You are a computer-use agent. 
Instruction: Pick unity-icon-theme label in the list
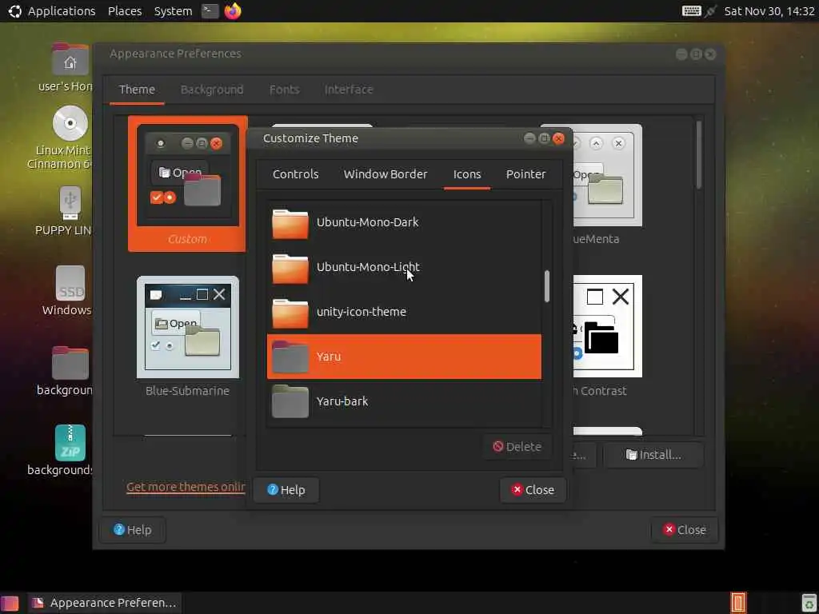tap(361, 312)
